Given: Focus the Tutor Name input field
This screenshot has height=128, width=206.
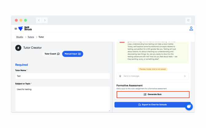Looking at the screenshot, I should pyautogui.click(x=62, y=76).
